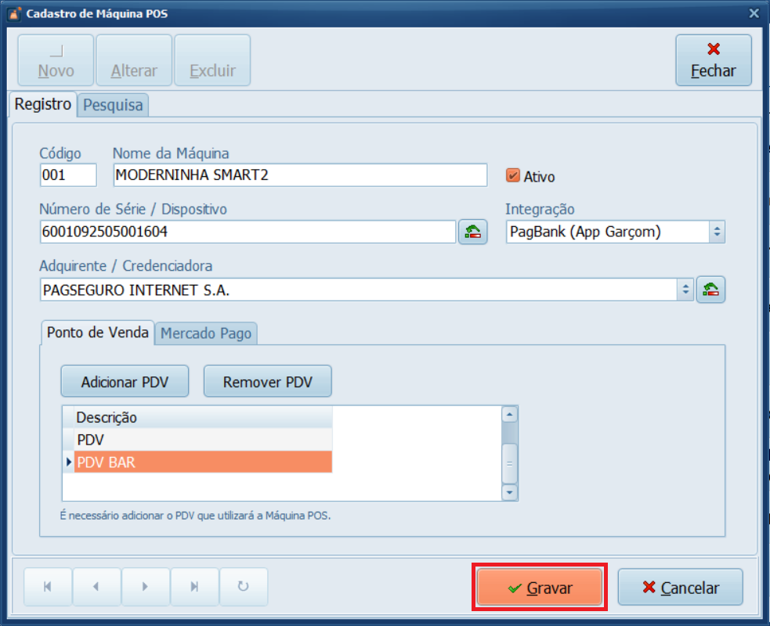
Task: Expand the Adquirente / Credenciadora dropdown
Action: [x=685, y=290]
